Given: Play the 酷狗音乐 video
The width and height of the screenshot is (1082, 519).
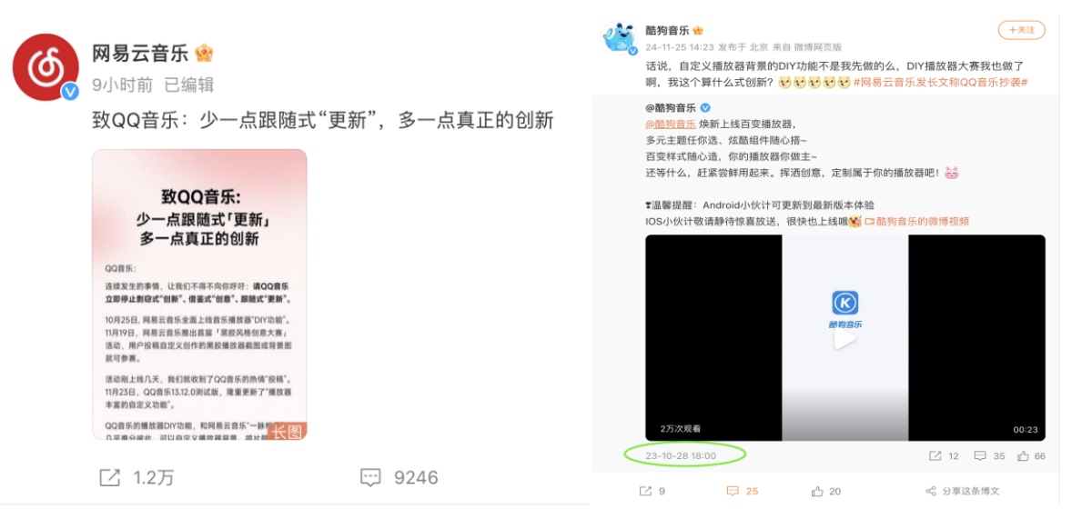Looking at the screenshot, I should point(844,338).
